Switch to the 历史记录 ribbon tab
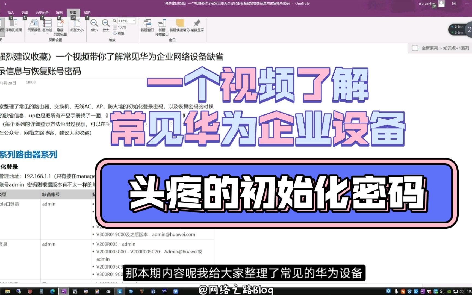The height and width of the screenshot is (295, 472). (42, 13)
